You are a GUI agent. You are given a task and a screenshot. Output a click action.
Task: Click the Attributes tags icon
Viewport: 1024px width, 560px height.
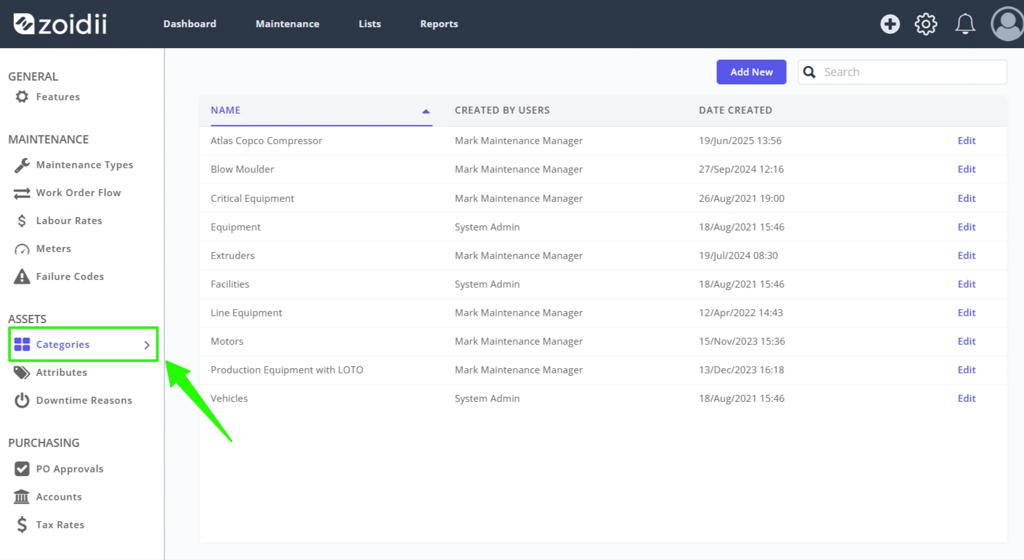coord(22,373)
